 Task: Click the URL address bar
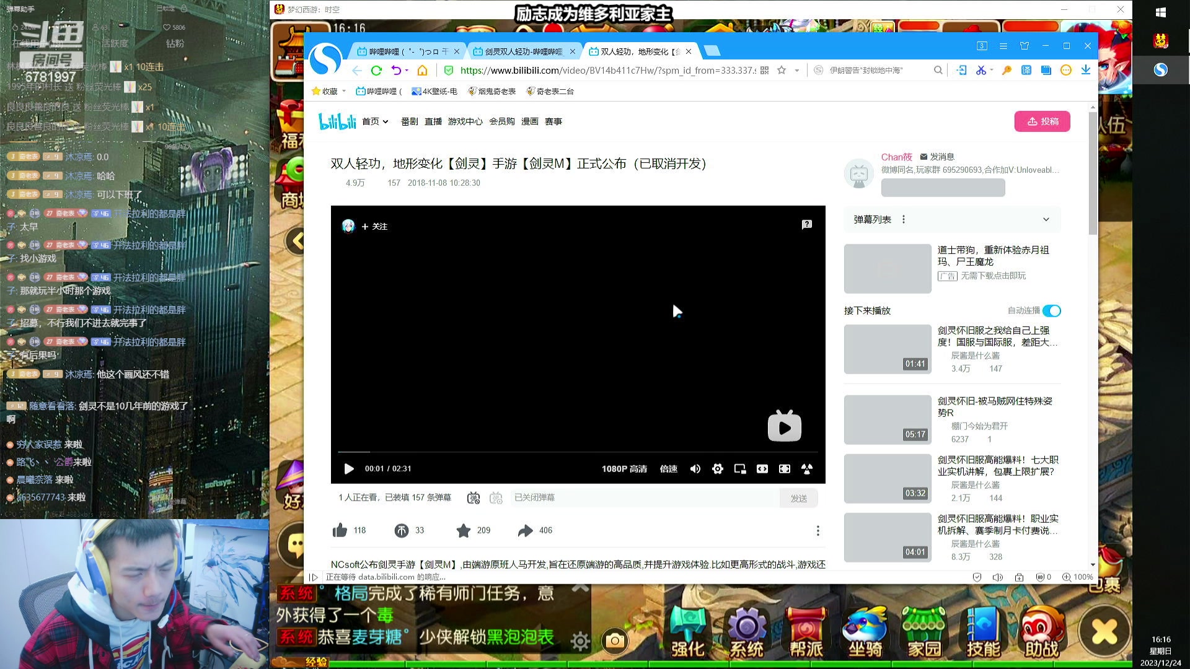pos(607,71)
